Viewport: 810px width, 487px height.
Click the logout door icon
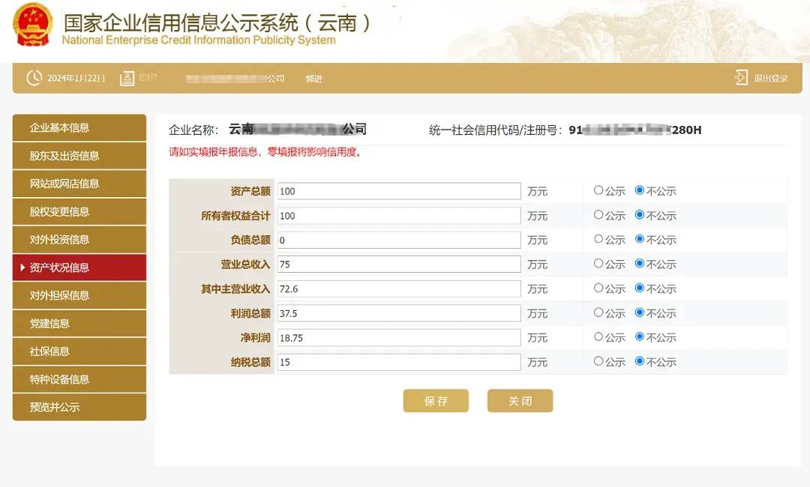click(741, 78)
